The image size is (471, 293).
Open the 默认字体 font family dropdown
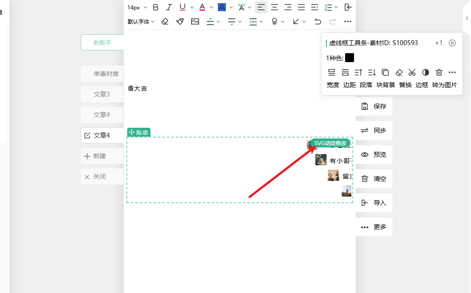[141, 21]
